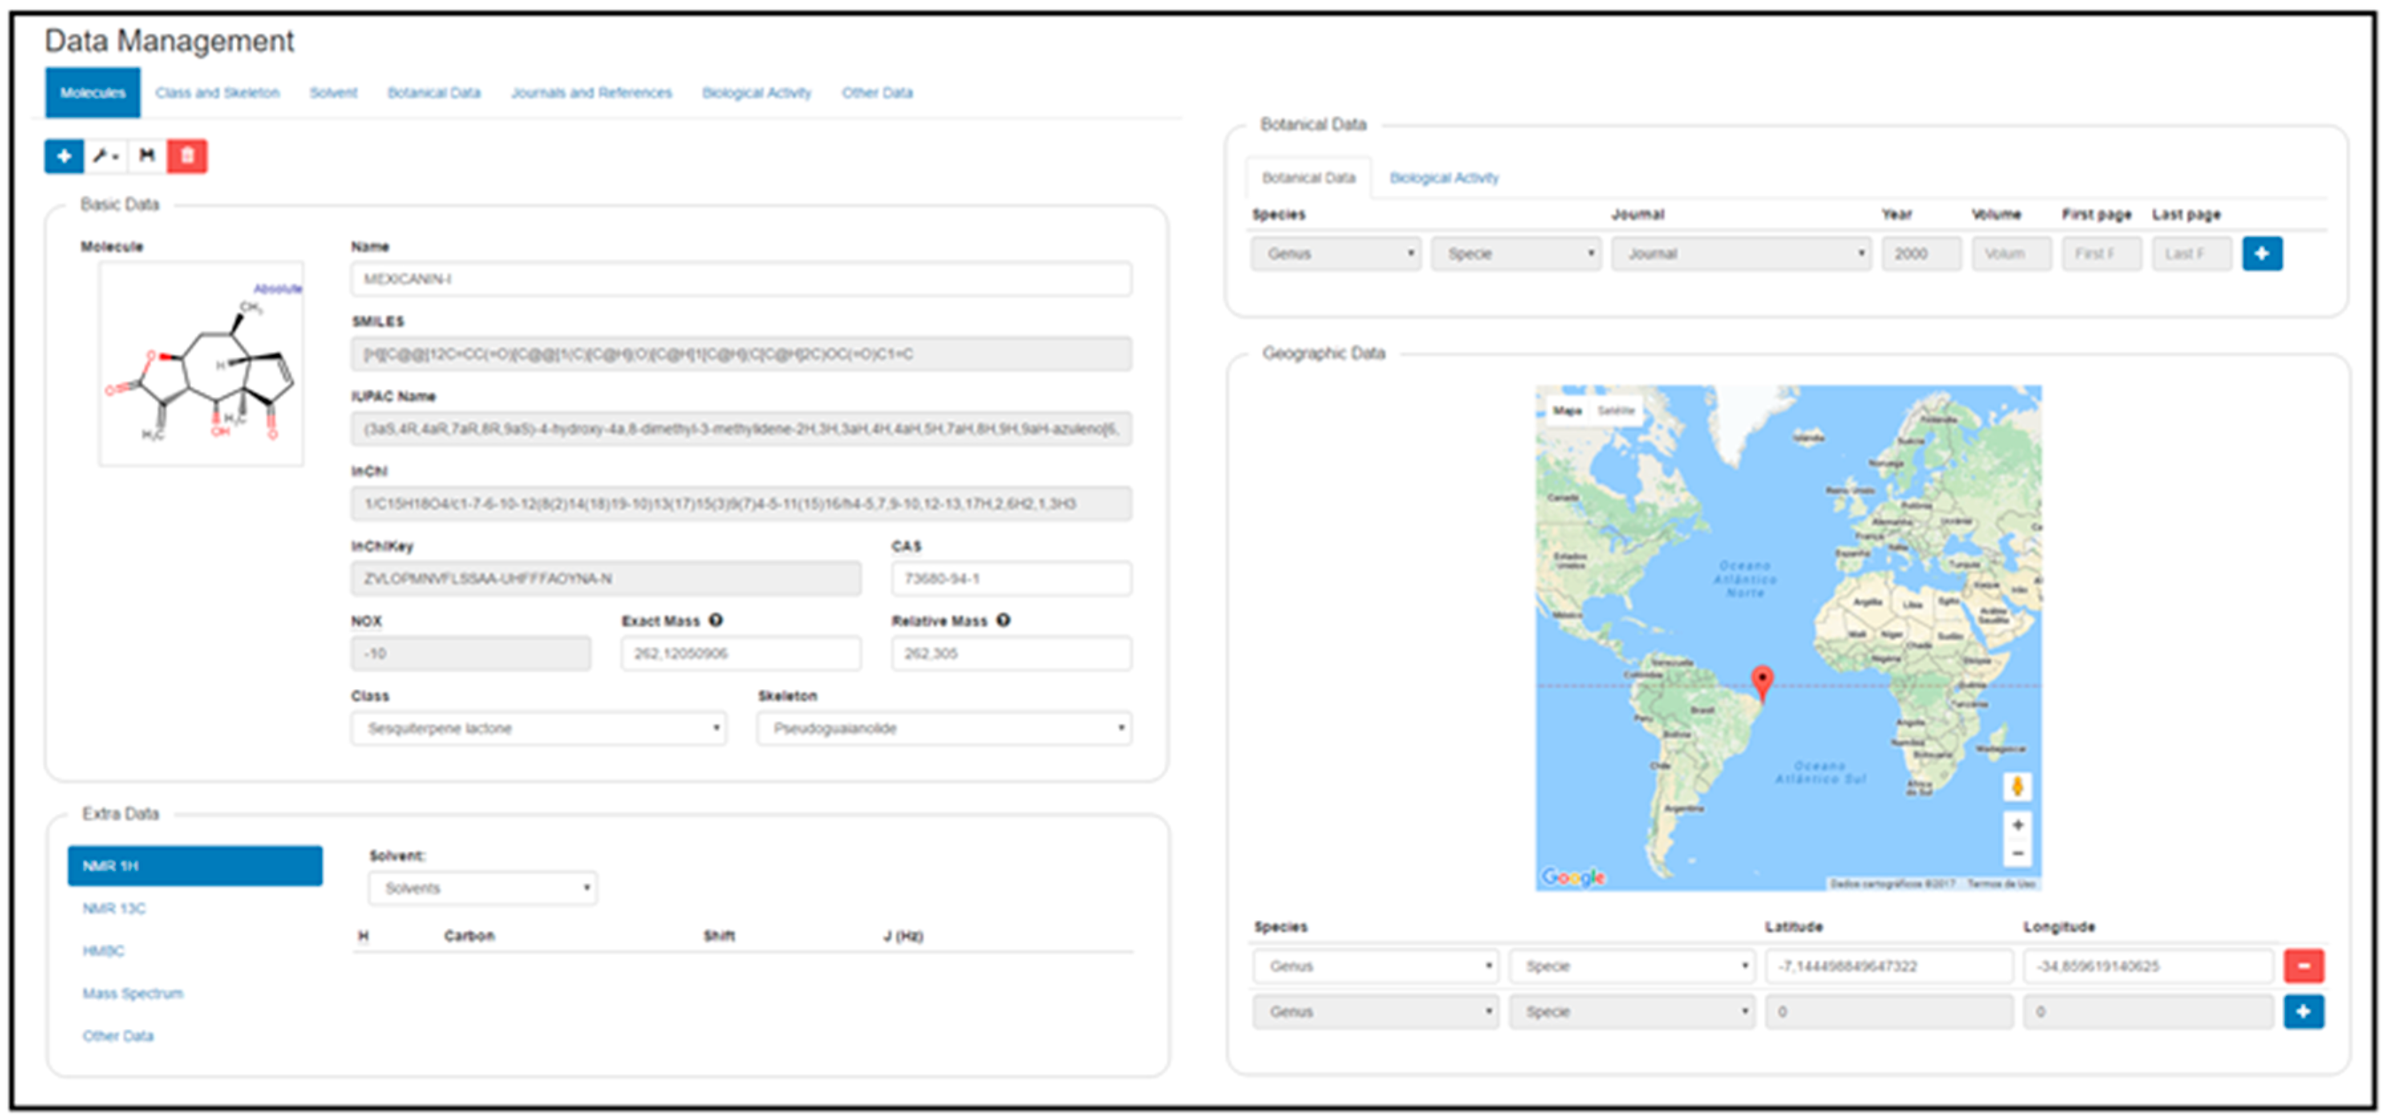Switch to Journals and References tab
Viewport: 2383px width, 1120px height.
click(x=591, y=92)
